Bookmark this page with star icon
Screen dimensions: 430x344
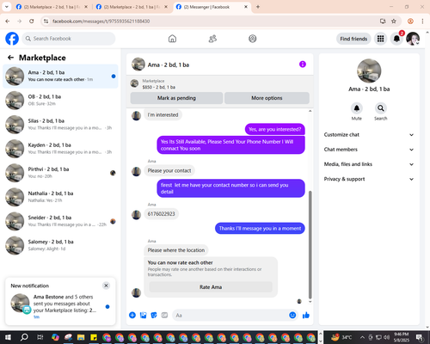[x=394, y=21]
